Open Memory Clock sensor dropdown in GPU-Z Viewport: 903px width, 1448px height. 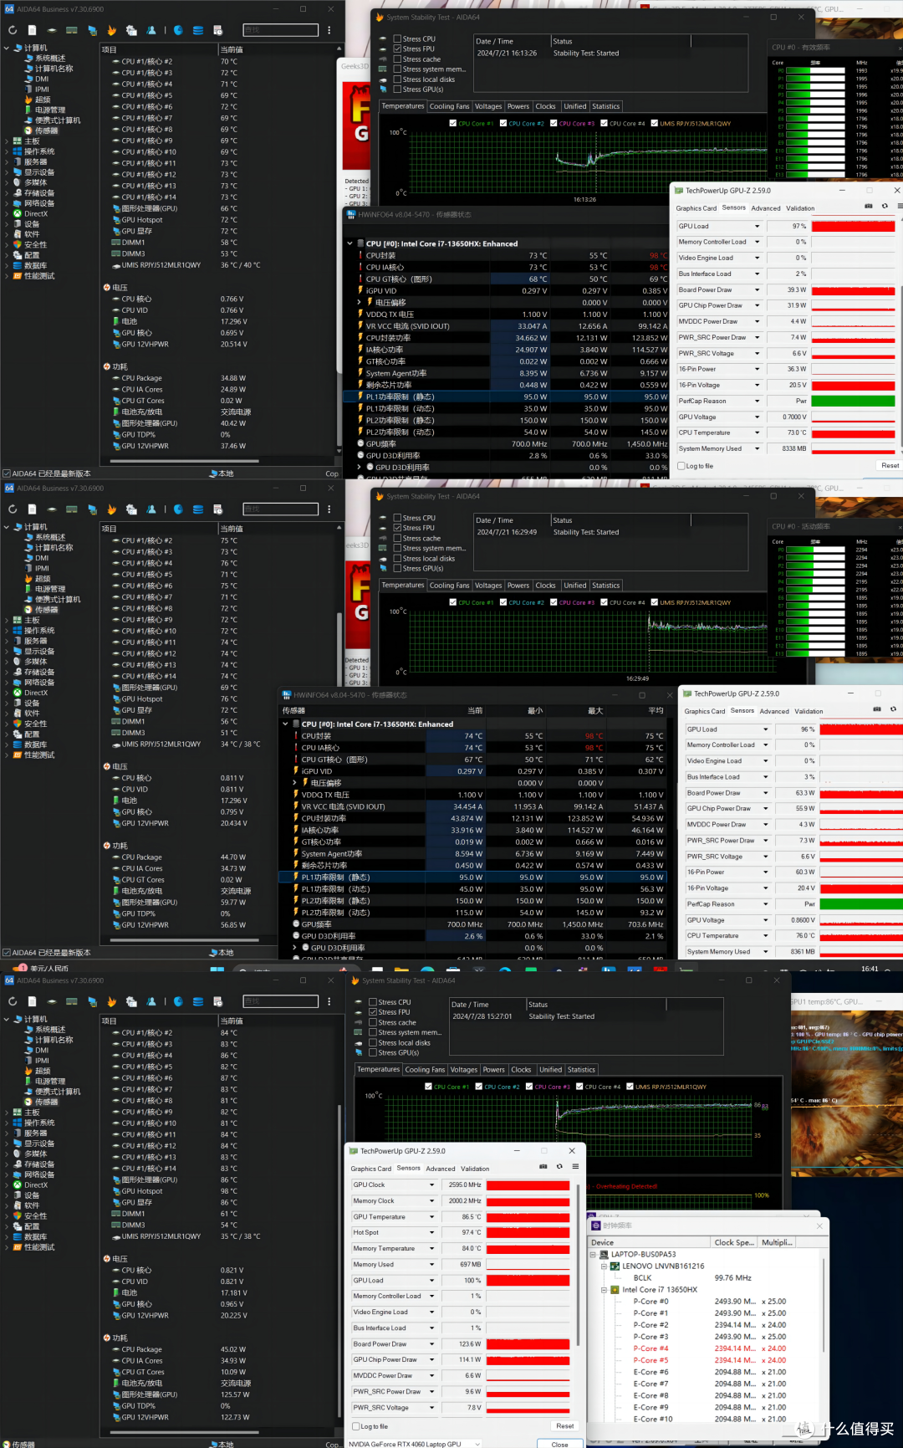click(432, 1201)
